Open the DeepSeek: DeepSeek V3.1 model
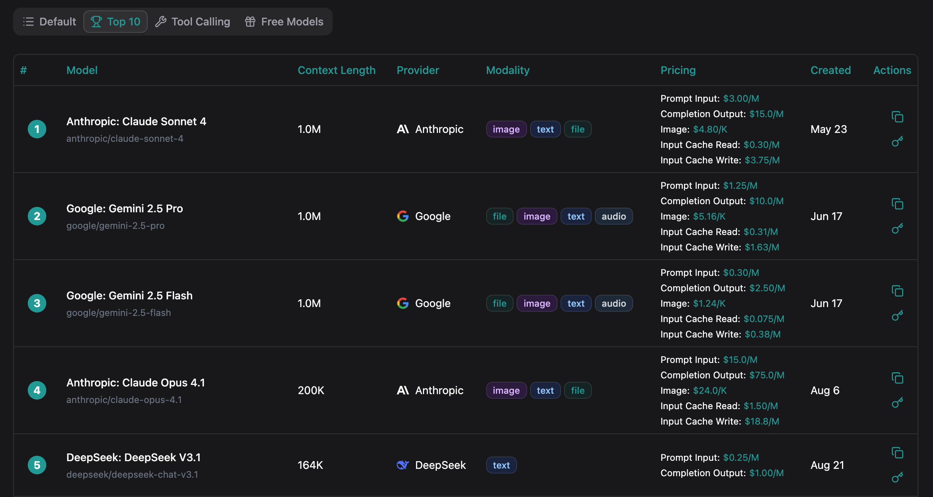933x497 pixels. [133, 457]
